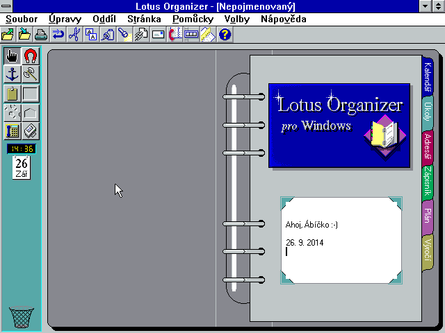Open the Nápověda menu
Image resolution: width=445 pixels, height=333 pixels.
[x=284, y=19]
